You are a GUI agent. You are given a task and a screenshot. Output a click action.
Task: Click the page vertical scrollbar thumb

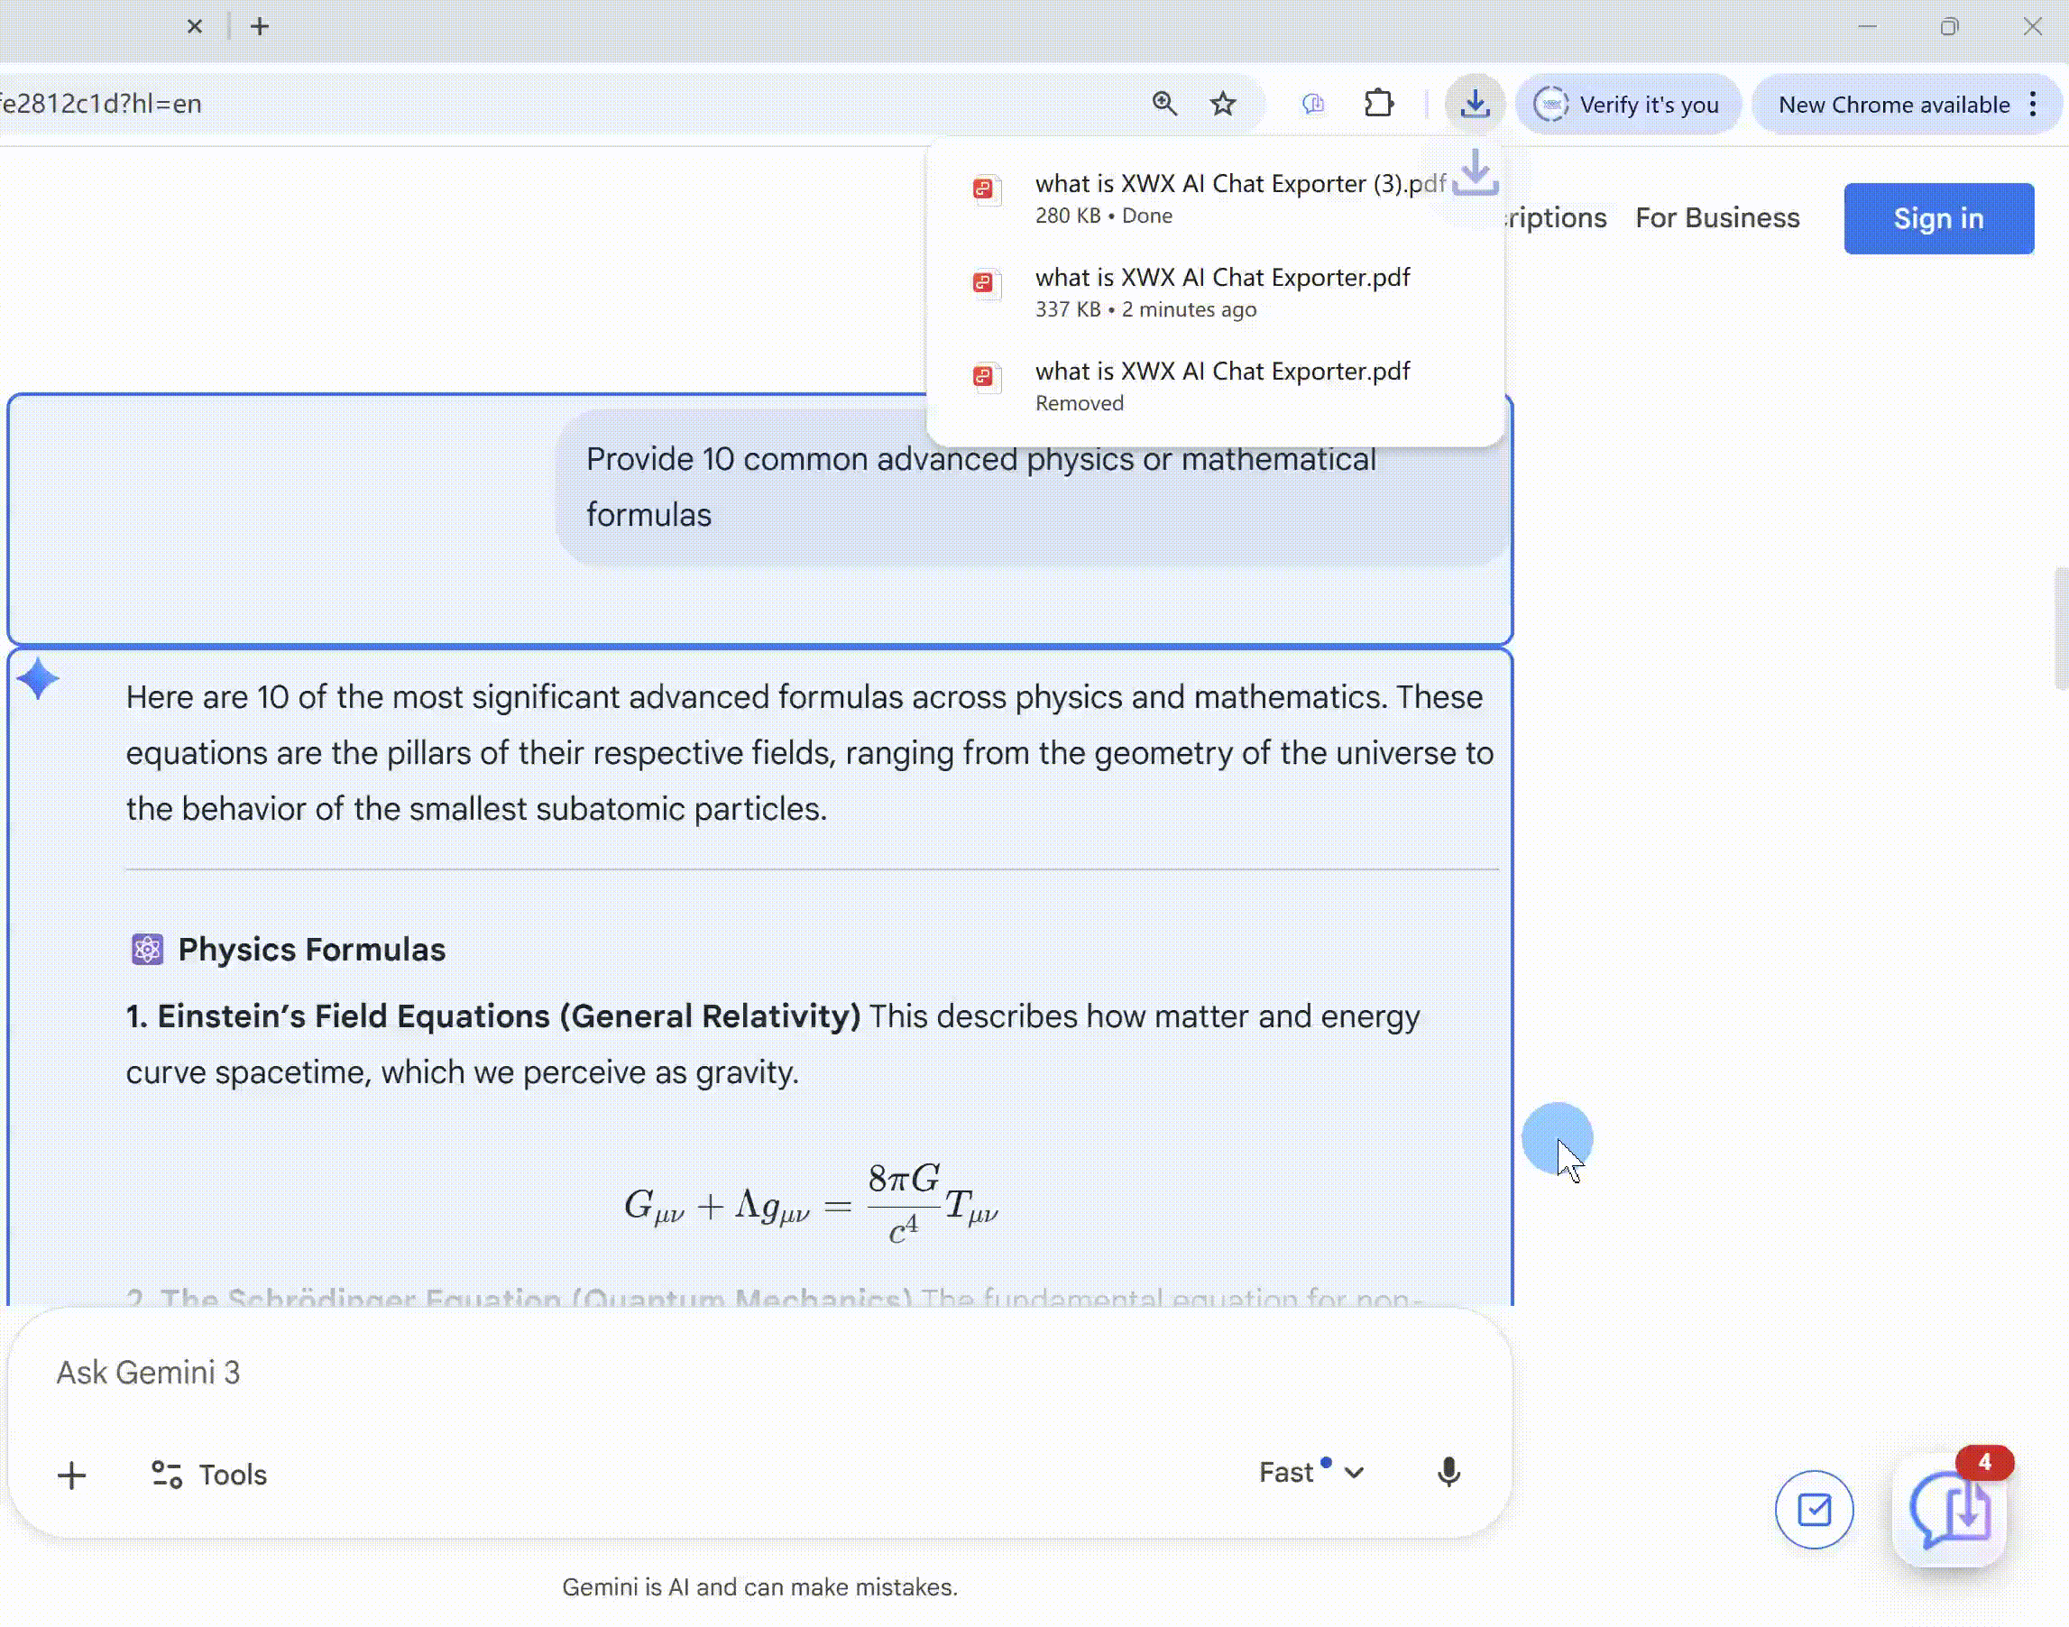[2060, 627]
